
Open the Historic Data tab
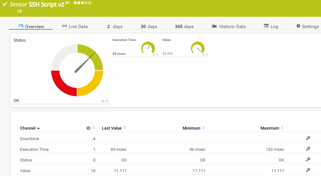tap(229, 26)
